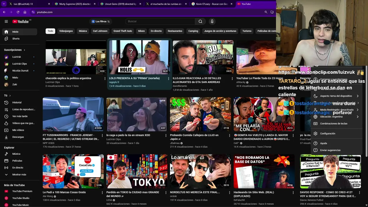Expand Mostrar más under Explorar
Screen dimensions: 368x207
(x=20, y=175)
